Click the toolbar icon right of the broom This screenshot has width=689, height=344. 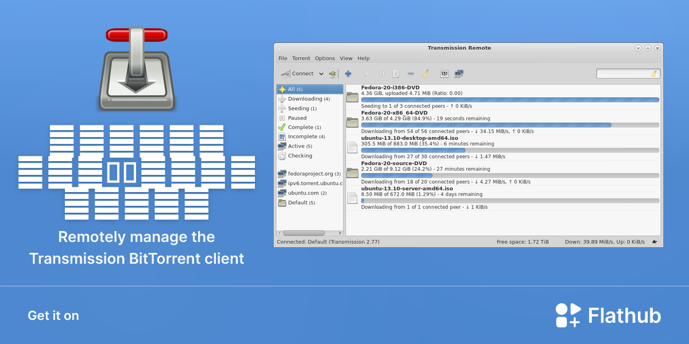444,73
